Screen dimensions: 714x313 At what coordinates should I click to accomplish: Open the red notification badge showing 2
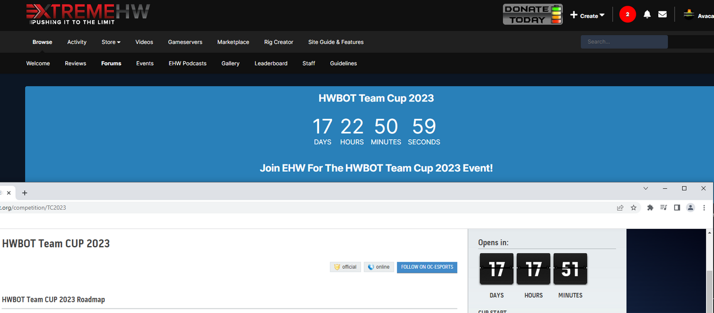[628, 15]
